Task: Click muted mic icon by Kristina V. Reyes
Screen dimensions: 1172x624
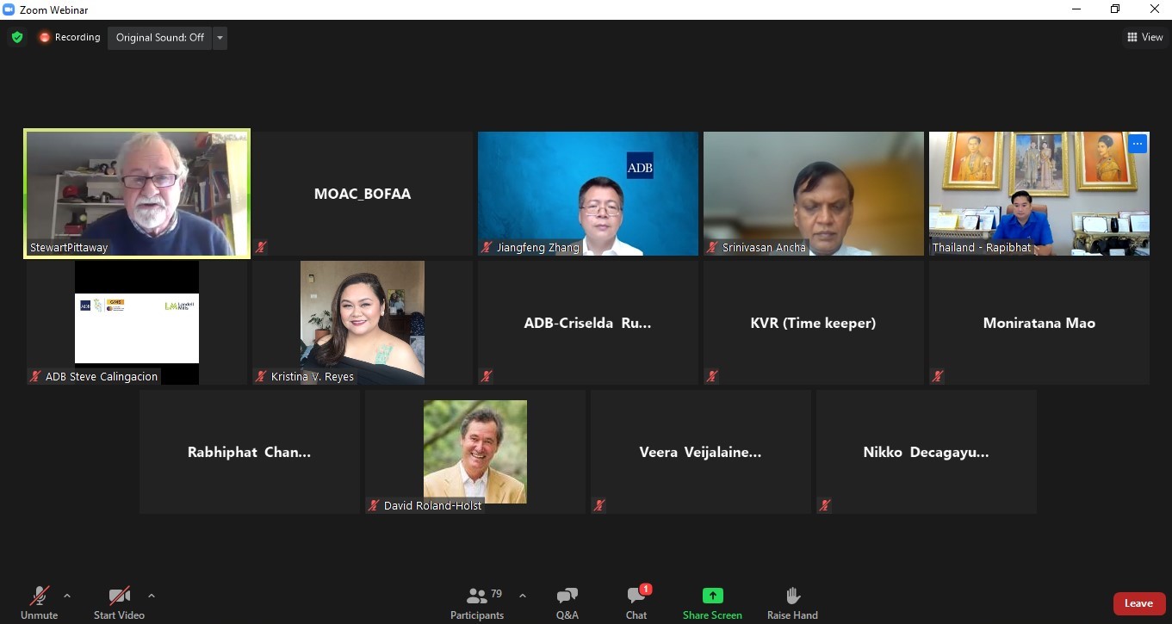Action: [261, 376]
